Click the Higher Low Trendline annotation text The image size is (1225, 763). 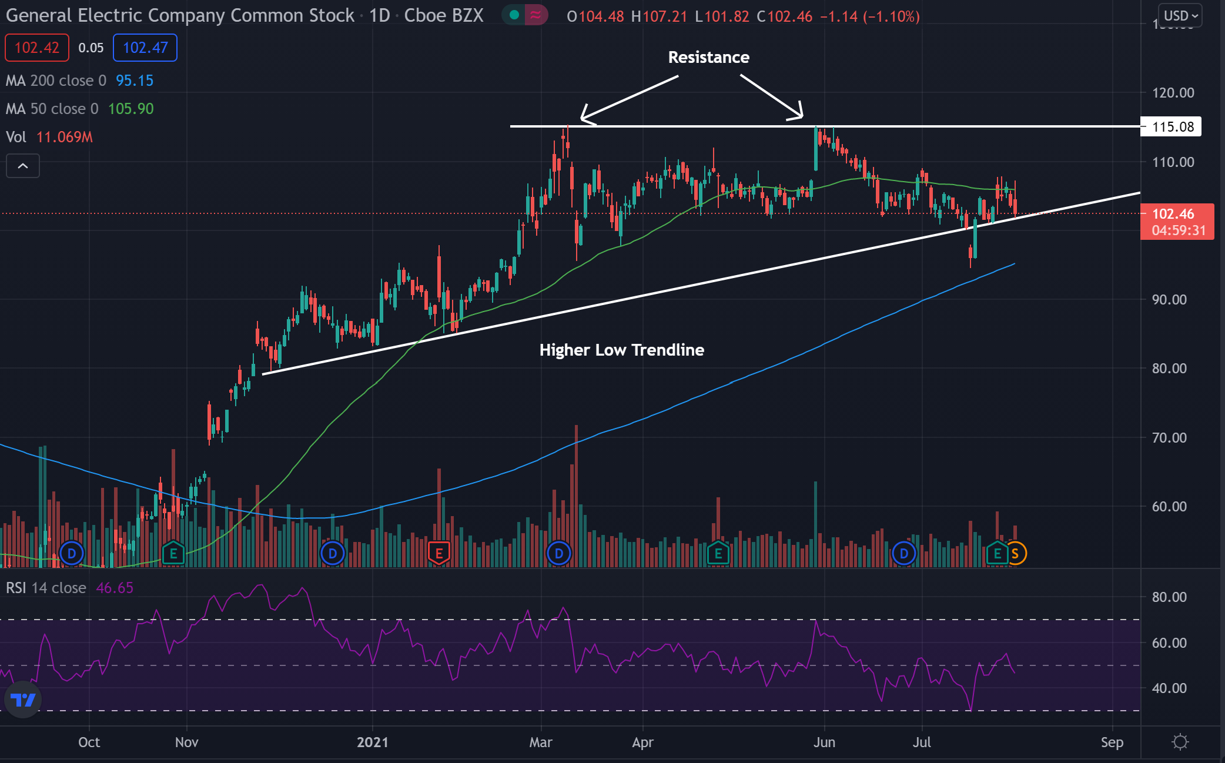[622, 350]
